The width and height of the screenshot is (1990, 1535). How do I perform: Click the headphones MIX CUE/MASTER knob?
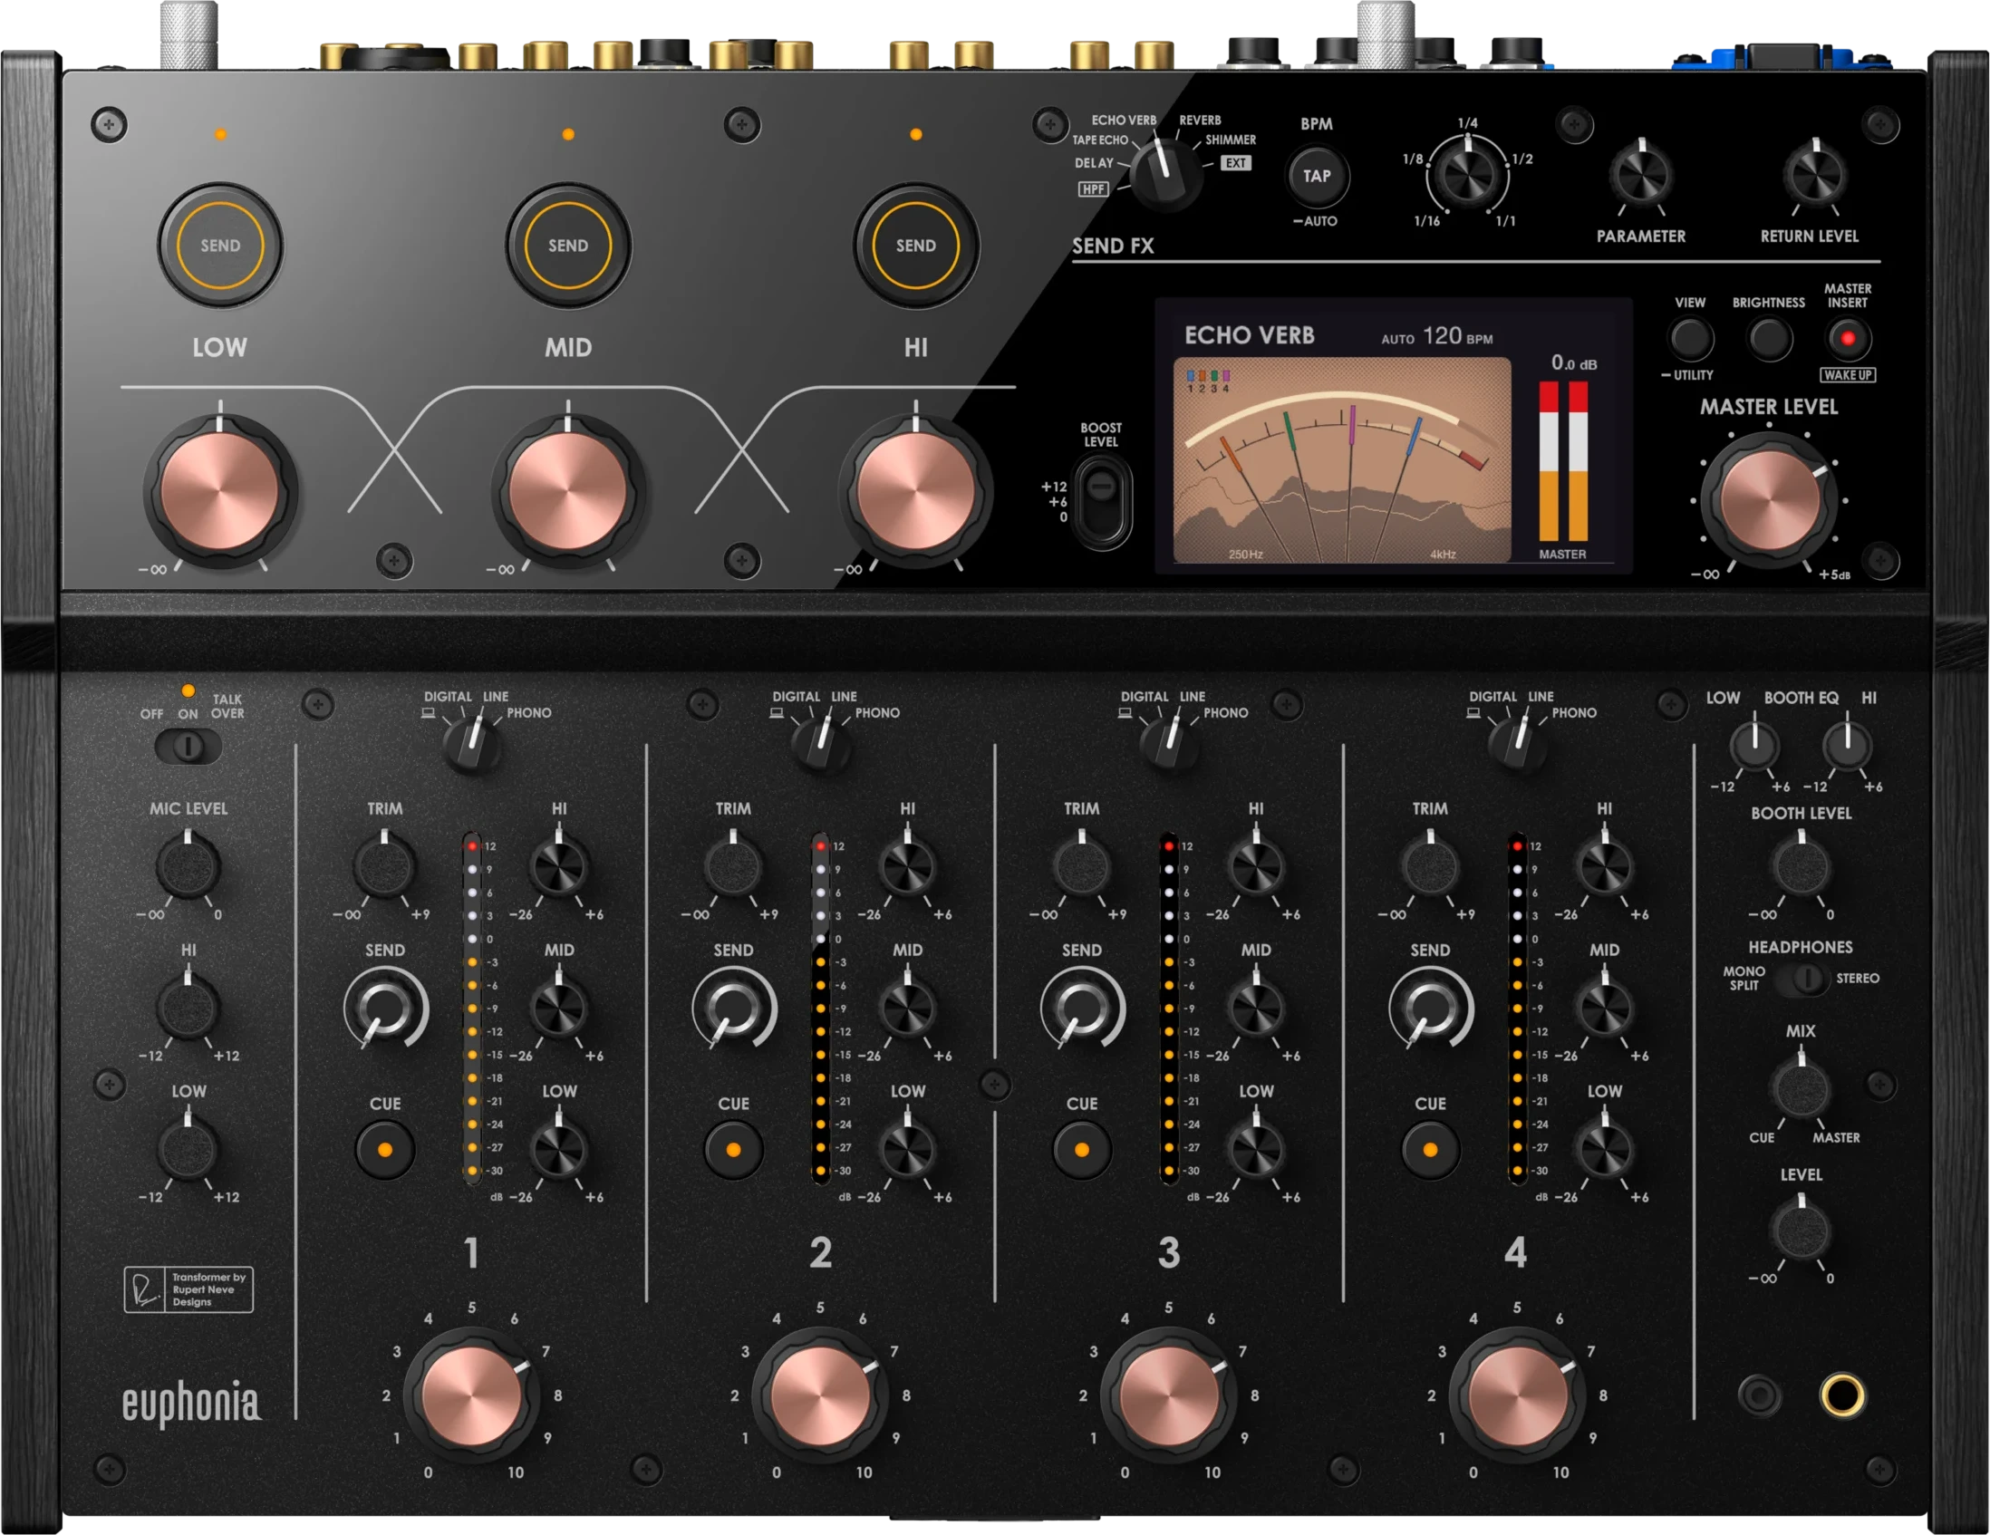1802,1086
